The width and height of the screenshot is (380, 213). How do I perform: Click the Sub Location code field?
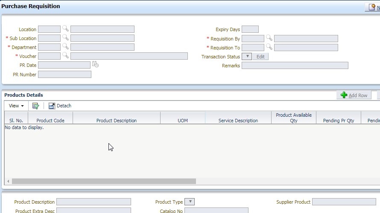(49, 38)
